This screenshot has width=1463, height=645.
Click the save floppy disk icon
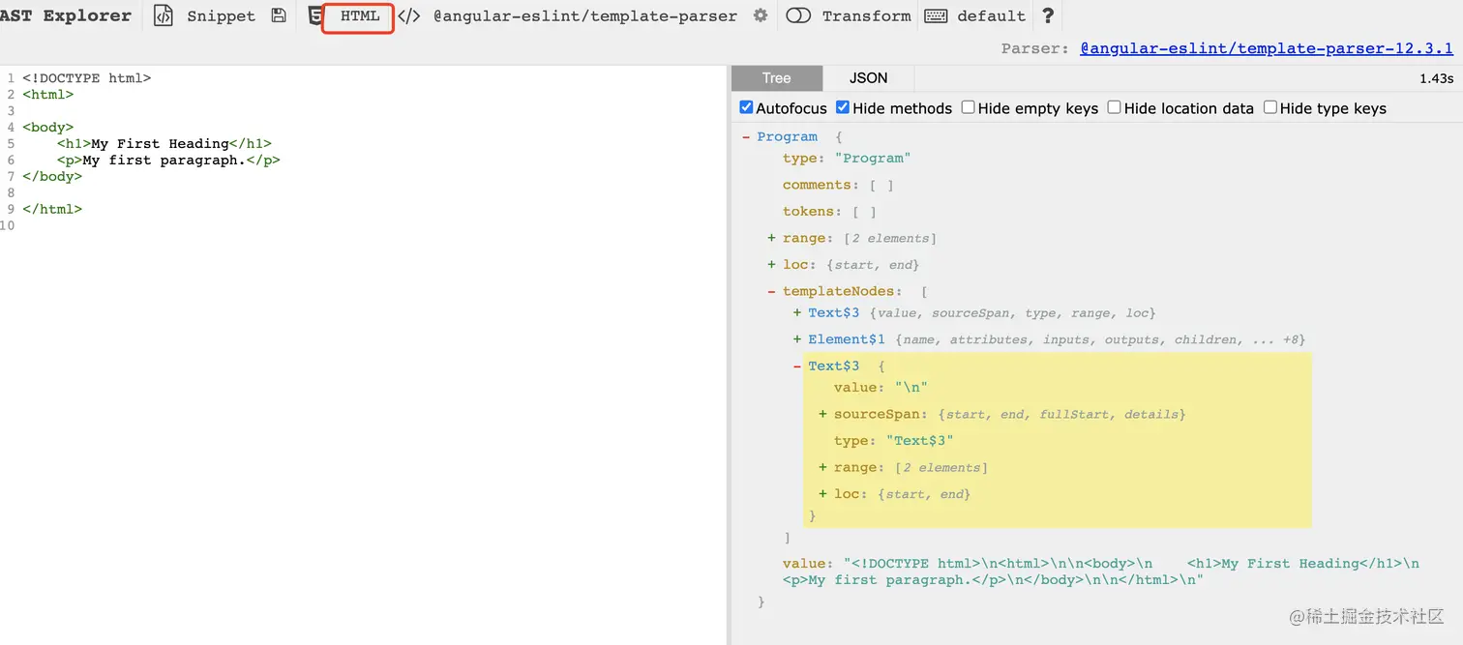pos(279,15)
